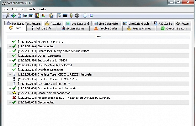
Task: Select log row 'Set baudrate to: 38400'
Action: click(98, 60)
